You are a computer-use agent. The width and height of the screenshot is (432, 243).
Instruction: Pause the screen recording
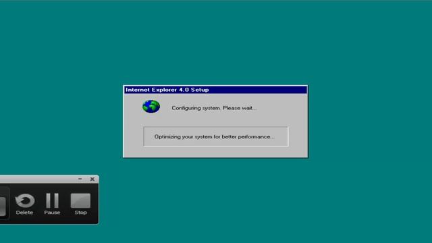point(53,200)
